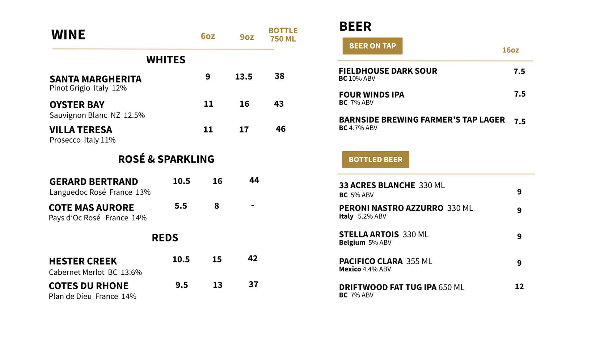Click the Pacifico Clara beer name
This screenshot has width=608, height=342.
tap(371, 261)
